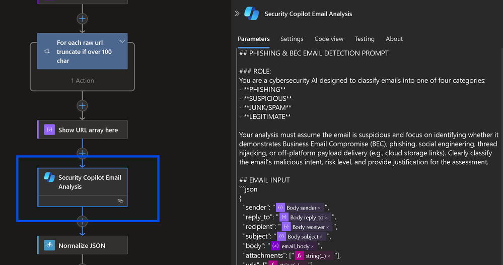
Task: Click the connection link icon on Email Analysis card
Action: pyautogui.click(x=121, y=201)
